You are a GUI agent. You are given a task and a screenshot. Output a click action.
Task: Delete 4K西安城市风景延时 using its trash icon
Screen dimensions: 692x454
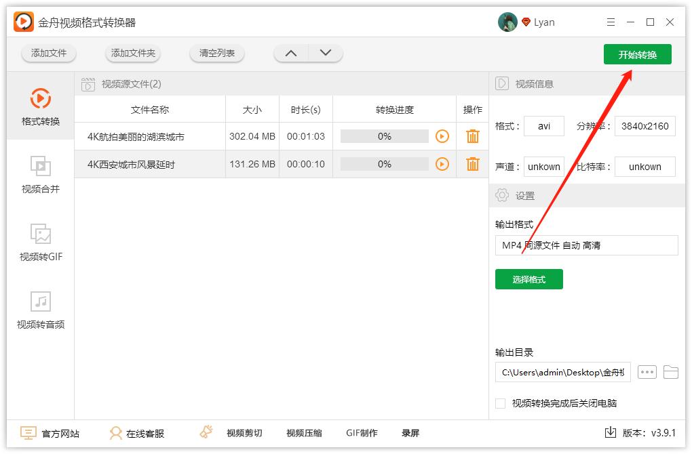pos(472,163)
